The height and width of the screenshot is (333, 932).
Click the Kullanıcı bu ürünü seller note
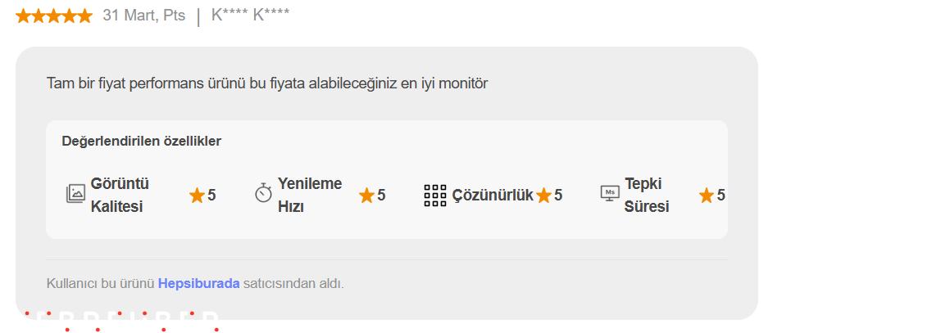click(x=195, y=284)
